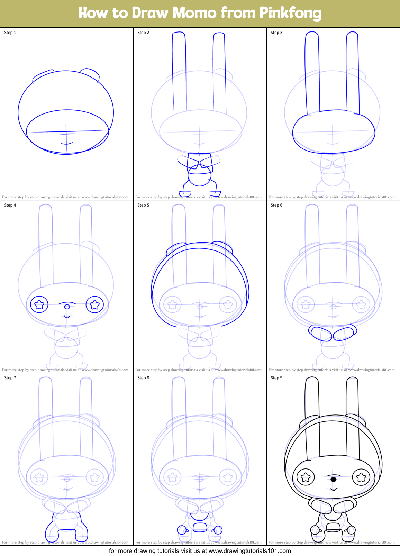Image resolution: width=400 pixels, height=556 pixels.
Task: Select the Step 9 final black outline drawing
Action: pyautogui.click(x=333, y=460)
